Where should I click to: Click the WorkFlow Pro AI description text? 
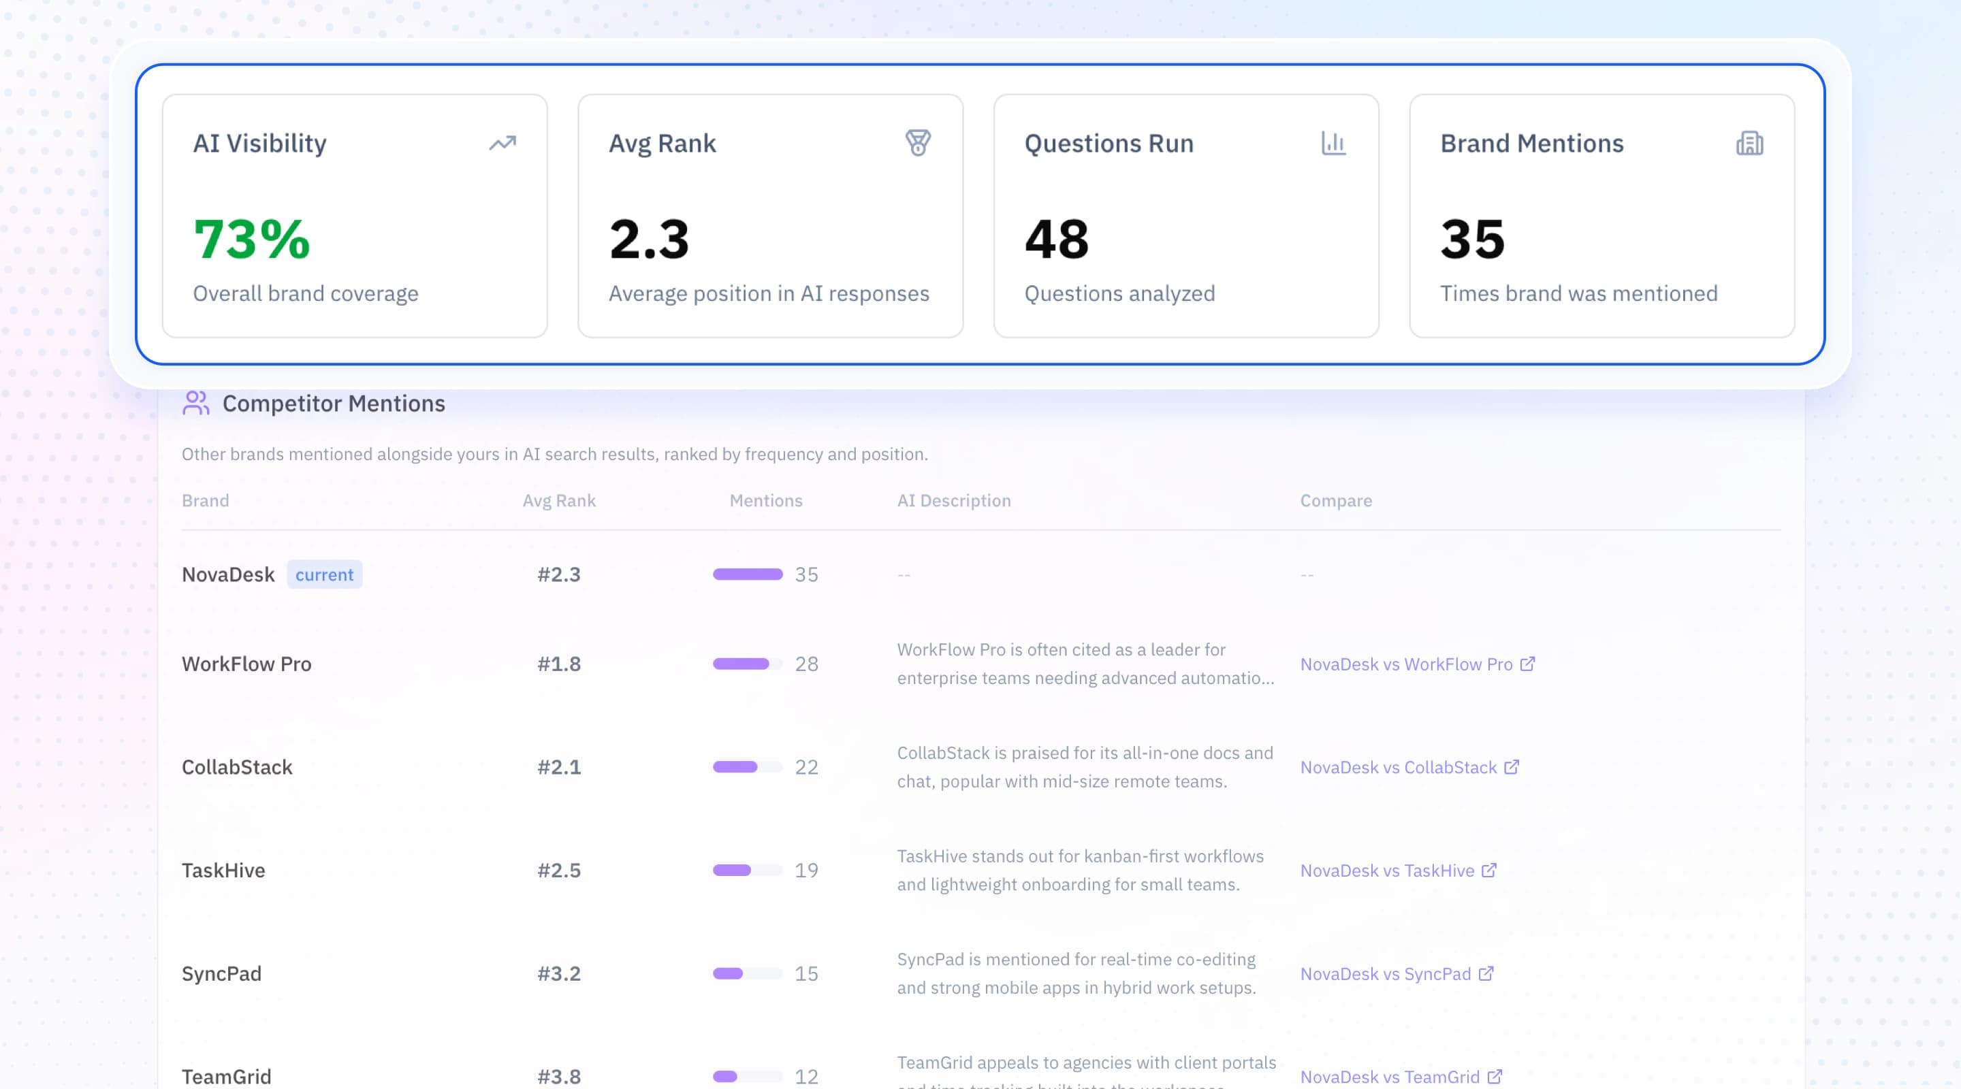click(1085, 664)
